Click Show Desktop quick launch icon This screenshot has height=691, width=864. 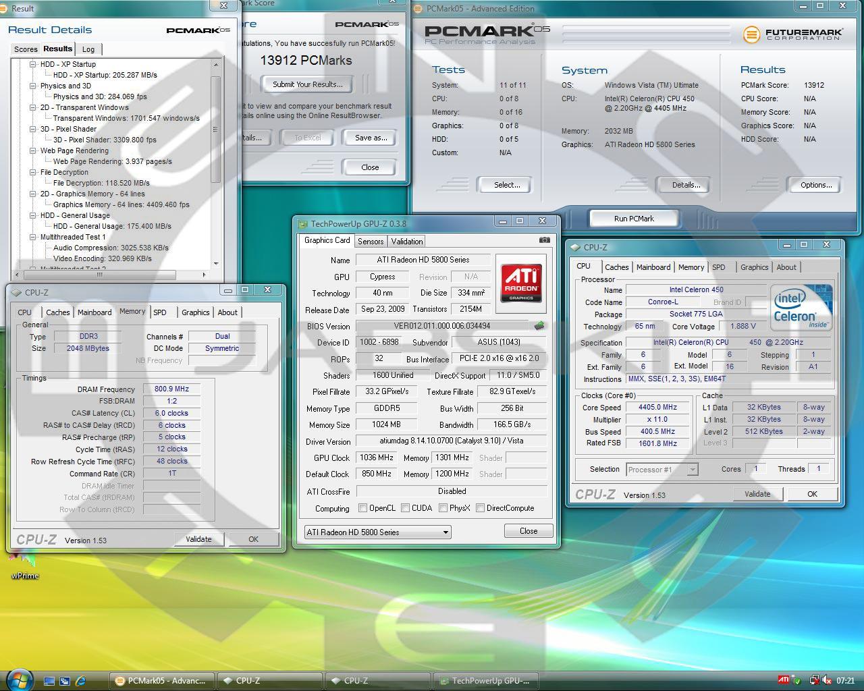pyautogui.click(x=49, y=681)
